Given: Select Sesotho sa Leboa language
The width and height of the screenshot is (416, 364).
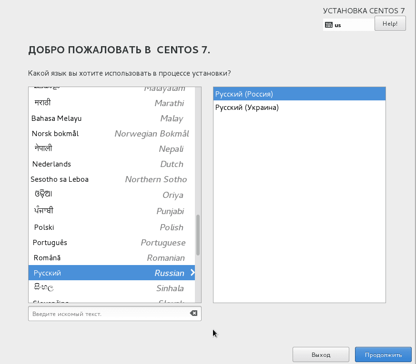Looking at the screenshot, I should (x=112, y=179).
